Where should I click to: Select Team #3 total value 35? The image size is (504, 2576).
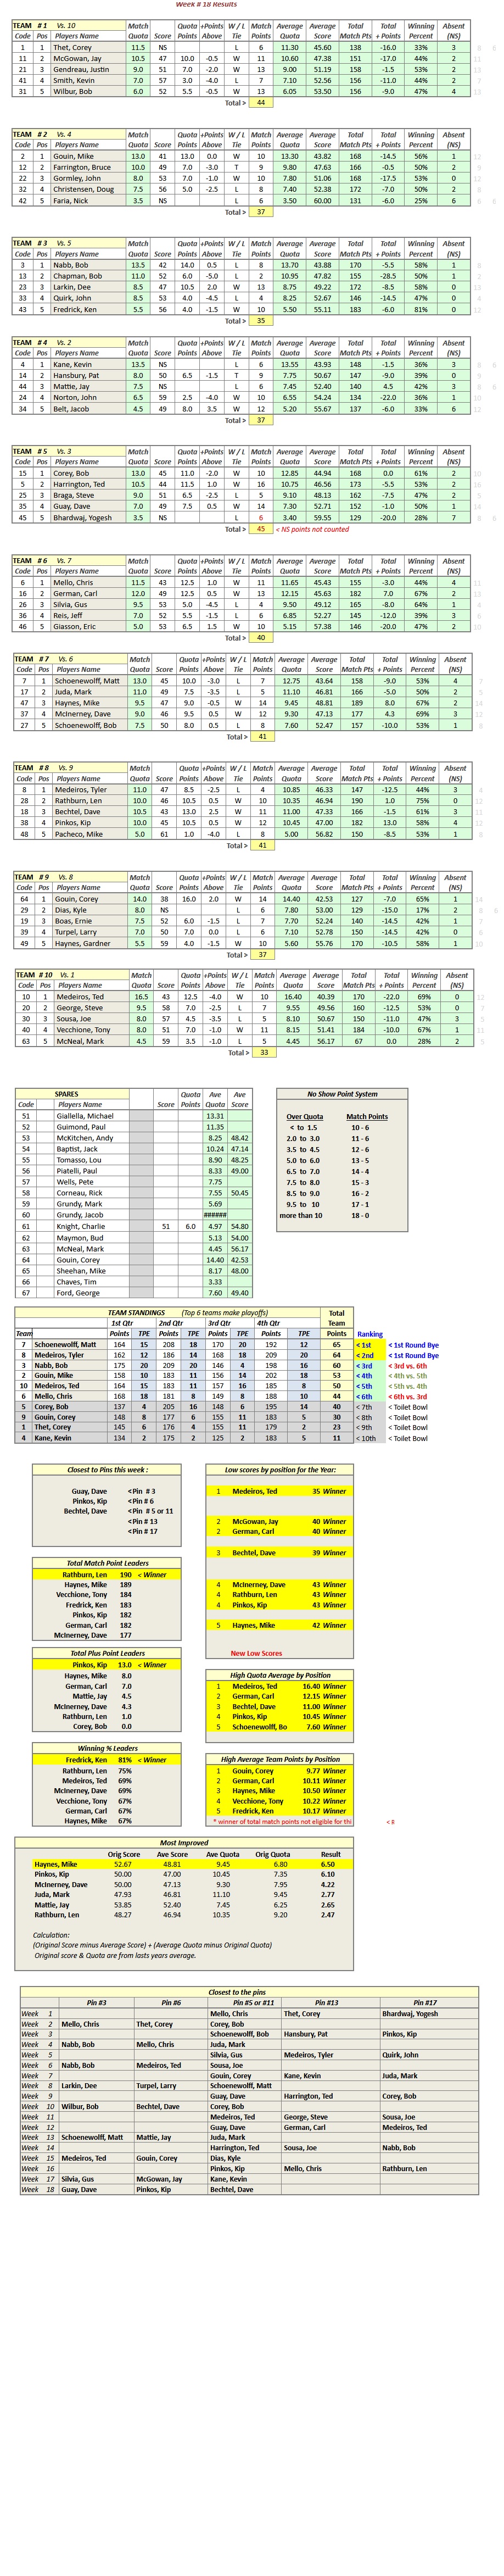tap(261, 320)
